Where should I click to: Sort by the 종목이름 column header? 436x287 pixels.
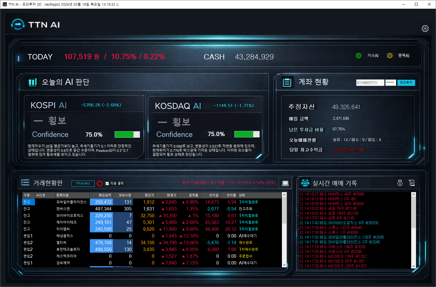point(63,195)
